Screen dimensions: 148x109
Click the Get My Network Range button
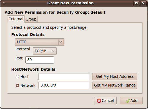tap(114, 85)
